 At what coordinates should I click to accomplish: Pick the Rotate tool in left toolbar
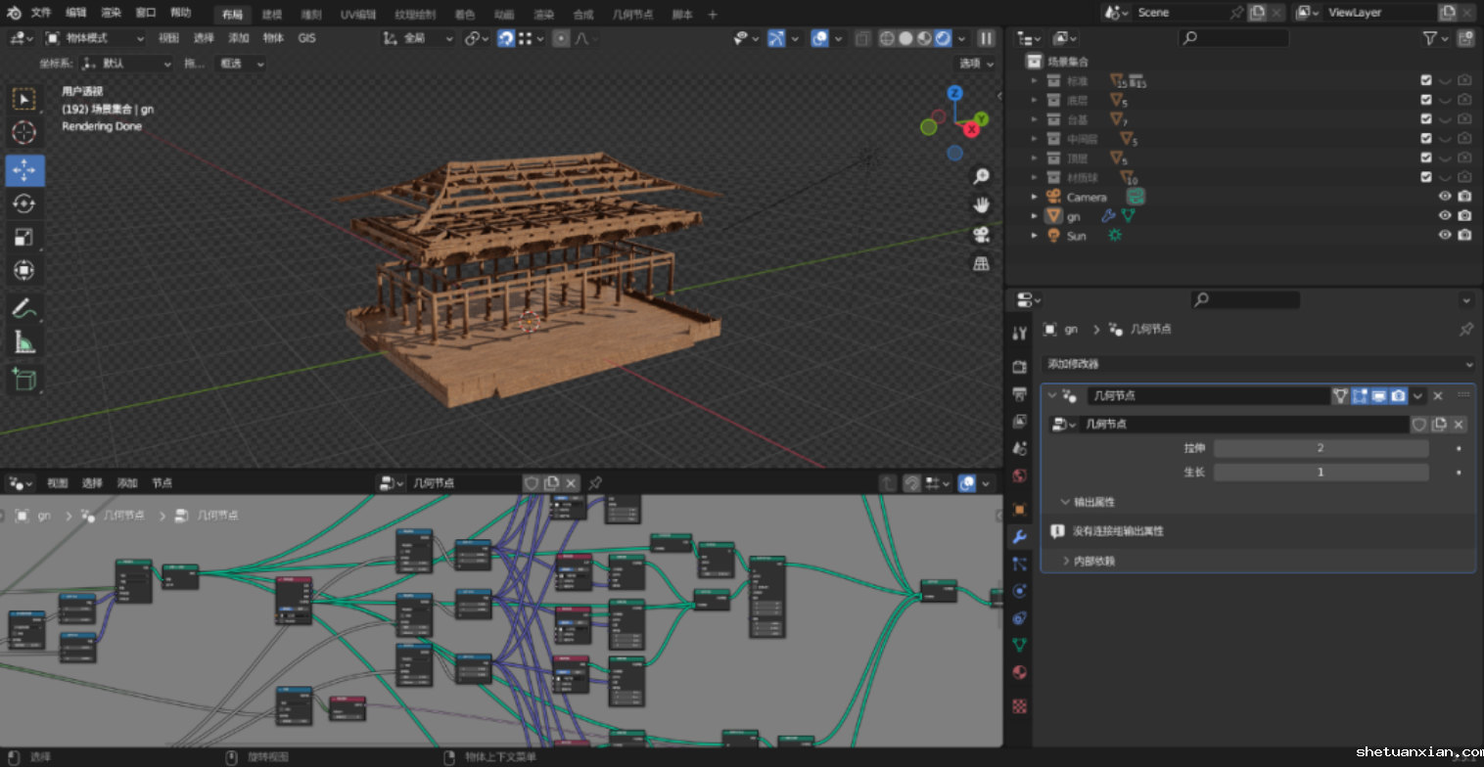pyautogui.click(x=24, y=203)
